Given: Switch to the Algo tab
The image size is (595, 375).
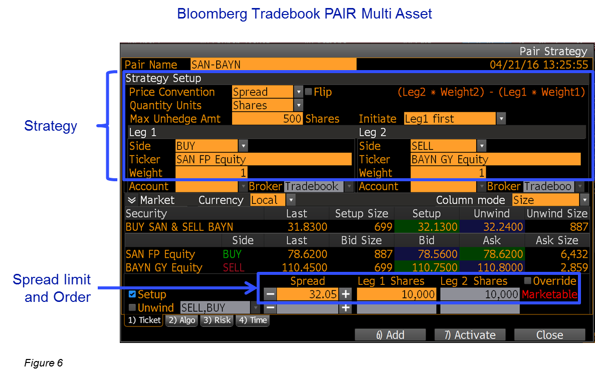Looking at the screenshot, I should click(182, 320).
